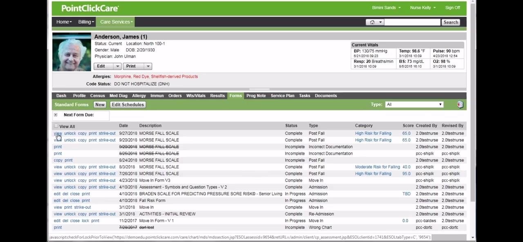This screenshot has height=242, width=523.
Task: Open the home icon dropdown beside search
Action: point(375,22)
